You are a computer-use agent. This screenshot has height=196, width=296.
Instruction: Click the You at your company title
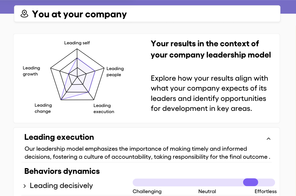point(79,14)
